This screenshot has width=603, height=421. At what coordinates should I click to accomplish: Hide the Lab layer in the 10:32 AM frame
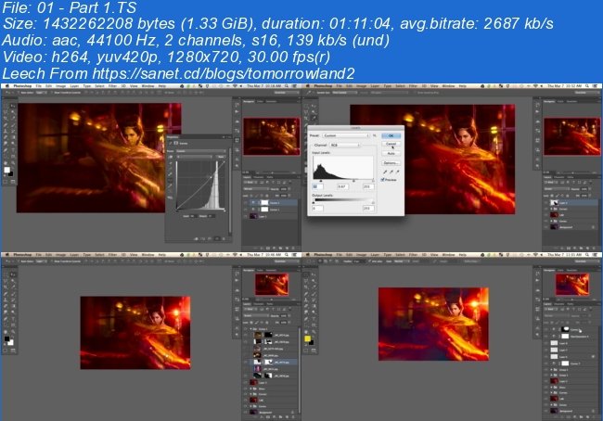545,215
